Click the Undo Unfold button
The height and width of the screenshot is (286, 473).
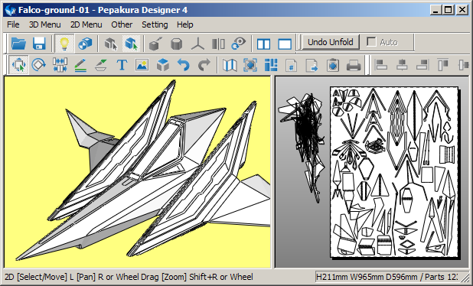point(331,42)
